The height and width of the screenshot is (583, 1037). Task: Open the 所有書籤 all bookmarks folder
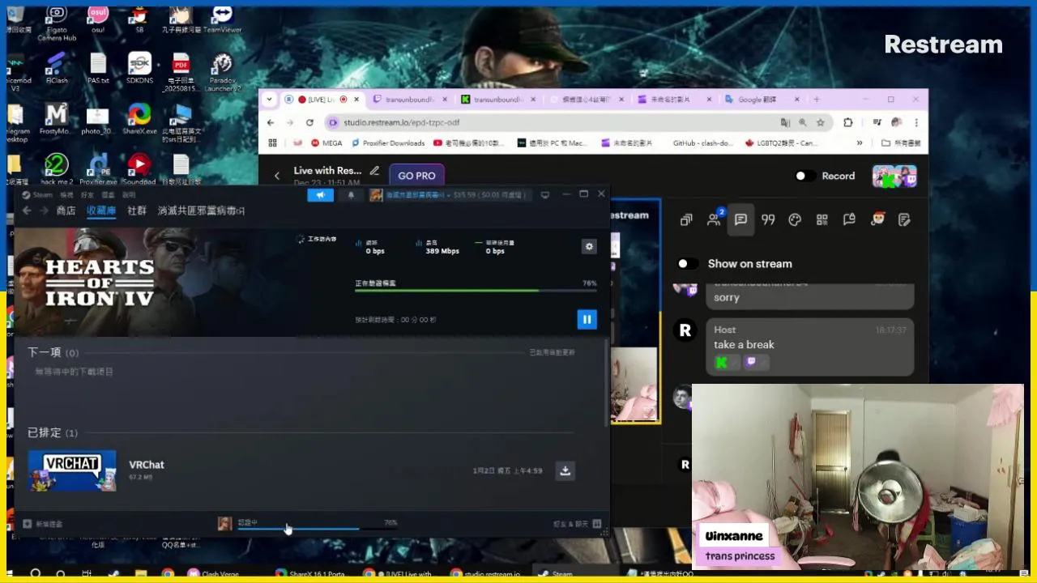902,143
